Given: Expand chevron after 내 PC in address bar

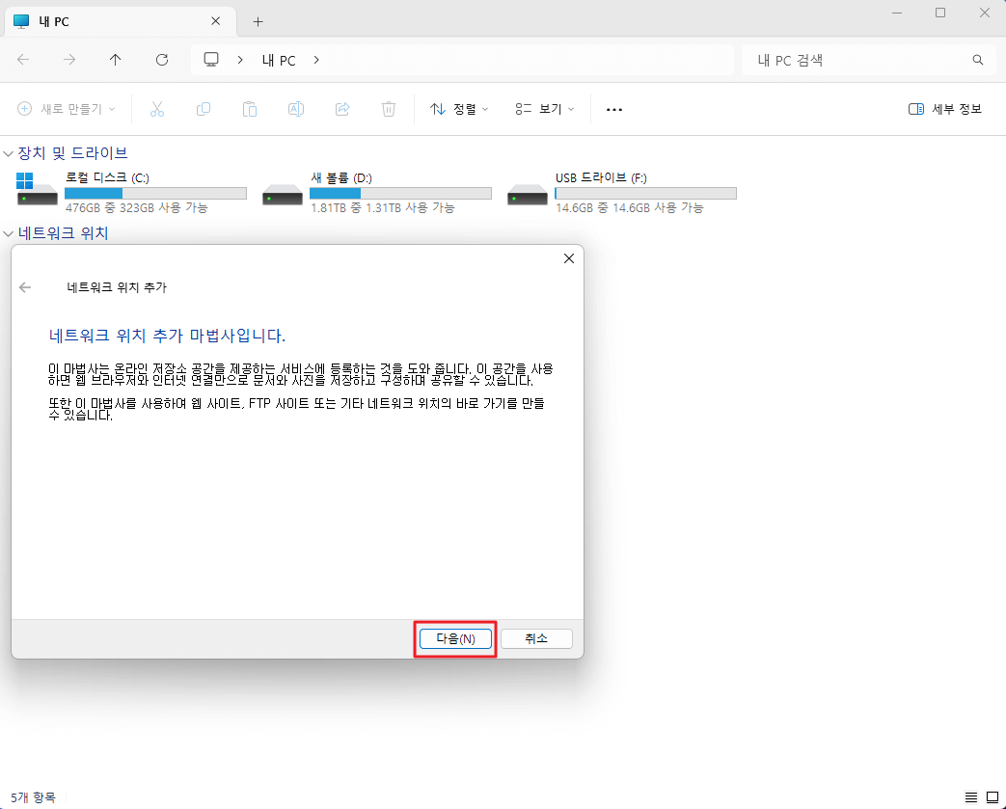Looking at the screenshot, I should pyautogui.click(x=316, y=60).
